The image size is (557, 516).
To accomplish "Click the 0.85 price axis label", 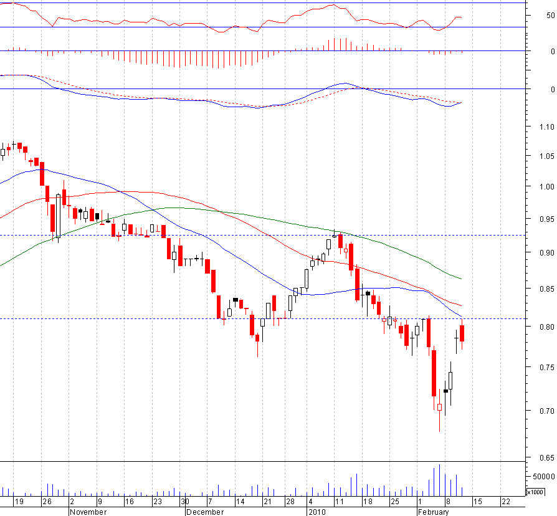I will click(x=546, y=289).
